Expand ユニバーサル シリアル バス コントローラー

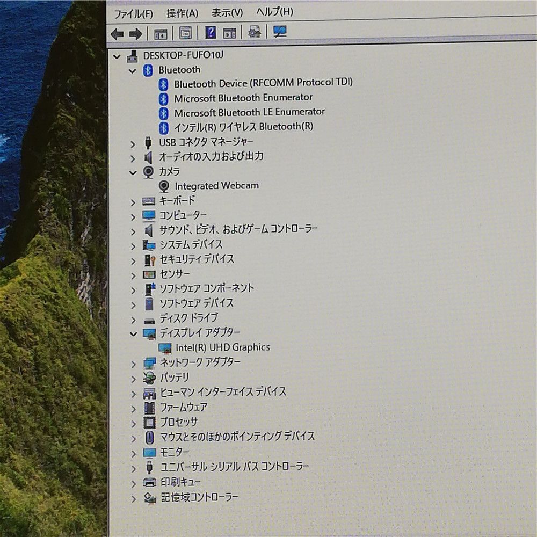click(x=134, y=469)
